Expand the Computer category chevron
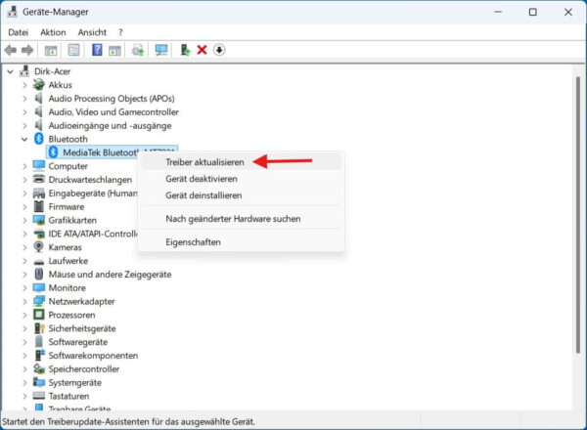 coord(24,166)
